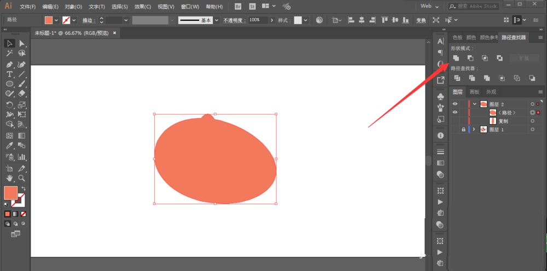Click the Unite shape mode icon
Screen dimensions: 547x271
coord(456,58)
